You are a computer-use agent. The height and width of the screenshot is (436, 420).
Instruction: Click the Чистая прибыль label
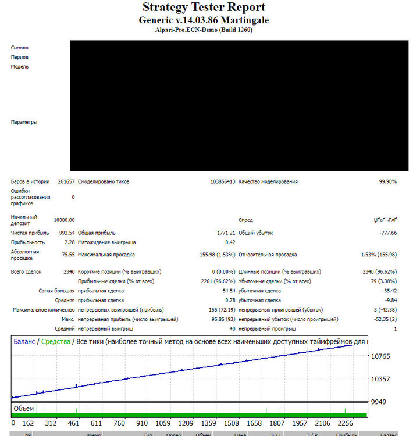pos(30,233)
